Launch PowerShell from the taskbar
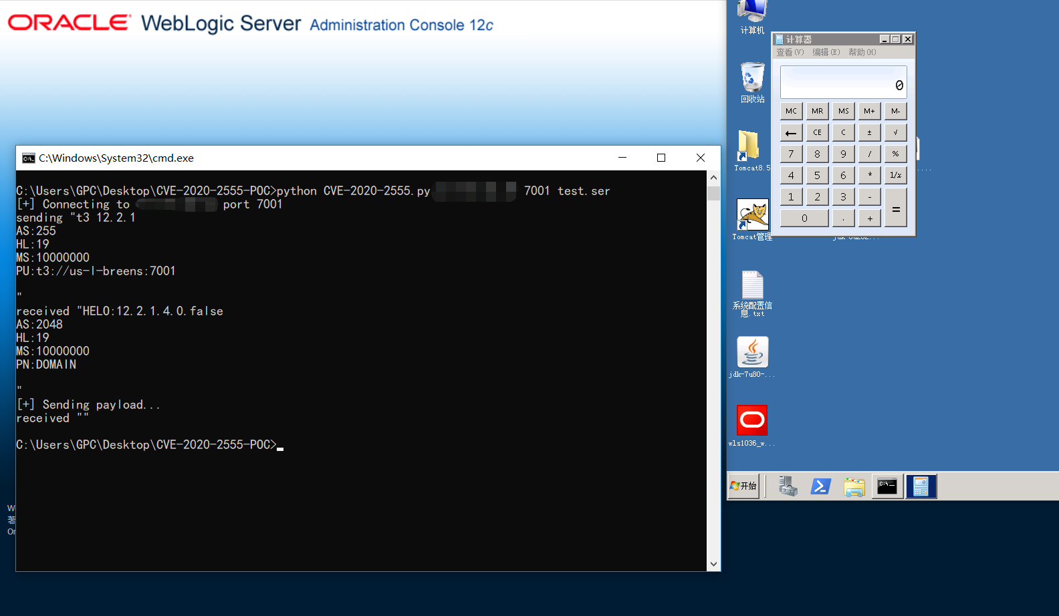The width and height of the screenshot is (1059, 616). [820, 486]
